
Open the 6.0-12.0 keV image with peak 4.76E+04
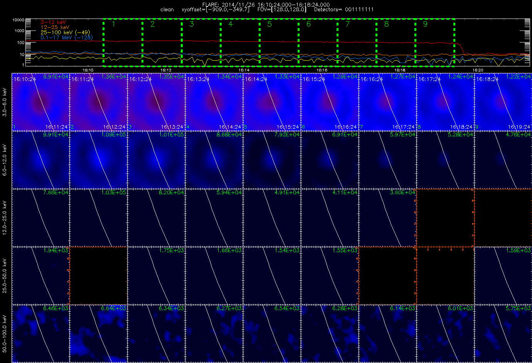[503, 160]
